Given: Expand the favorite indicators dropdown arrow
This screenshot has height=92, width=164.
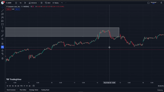Looking at the screenshot, I should (39, 3).
